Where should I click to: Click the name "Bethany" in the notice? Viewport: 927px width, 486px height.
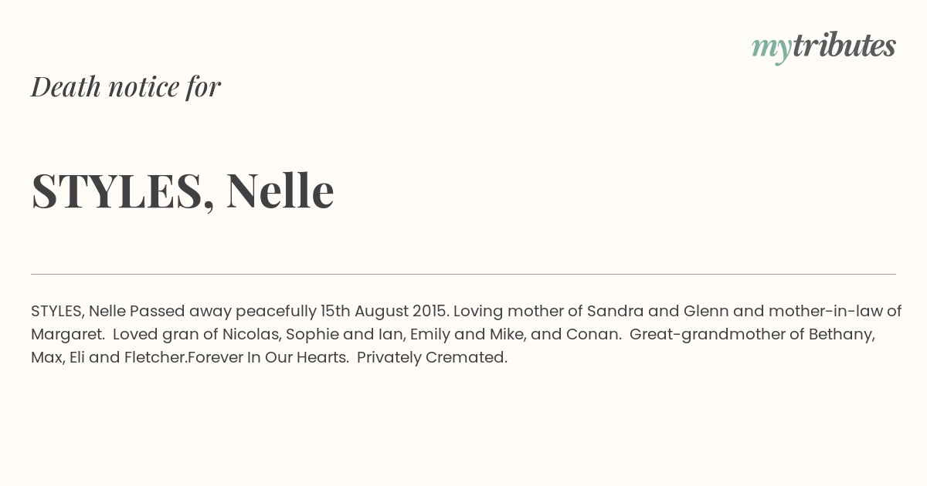pyautogui.click(x=842, y=335)
